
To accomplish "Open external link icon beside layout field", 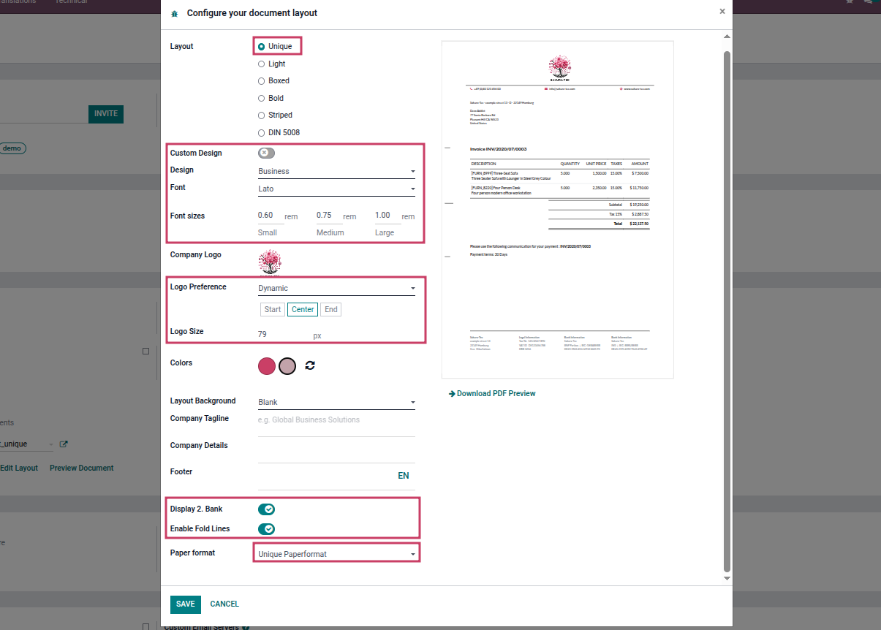I will pyautogui.click(x=64, y=444).
